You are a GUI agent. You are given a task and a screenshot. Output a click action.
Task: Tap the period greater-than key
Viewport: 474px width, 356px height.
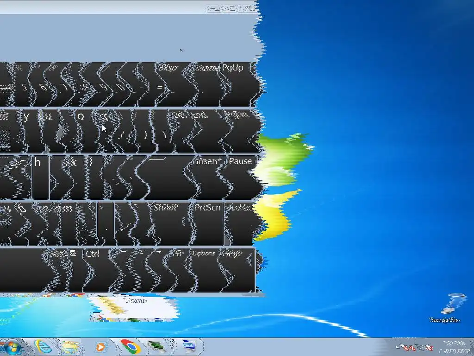click(106, 224)
